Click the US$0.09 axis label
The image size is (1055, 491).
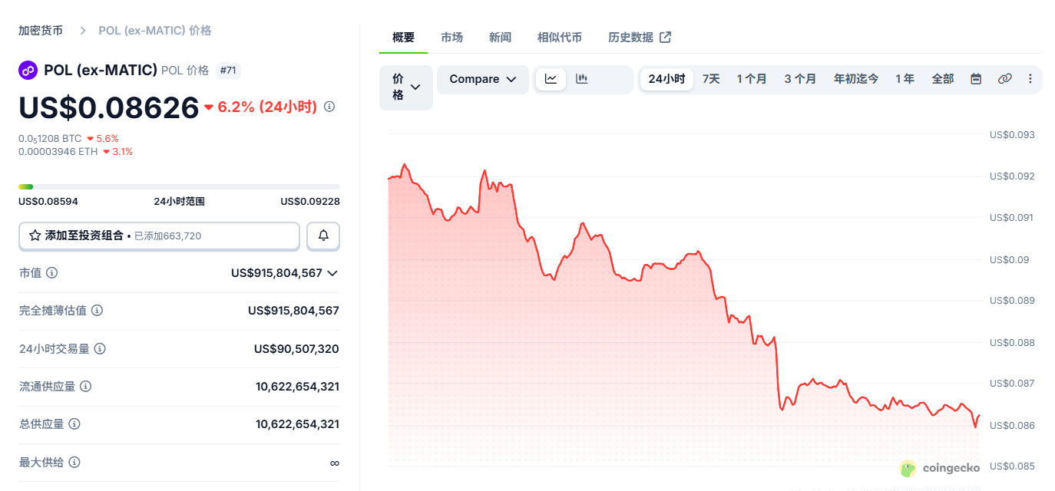point(1009,259)
